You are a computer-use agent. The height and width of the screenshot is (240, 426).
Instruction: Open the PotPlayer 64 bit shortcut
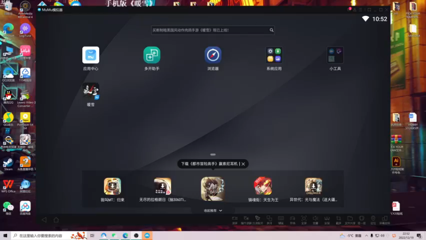[x=25, y=121]
